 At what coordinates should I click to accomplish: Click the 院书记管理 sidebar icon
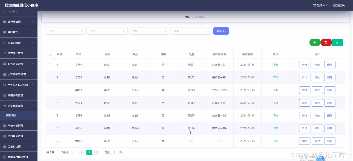click(x=4, y=43)
